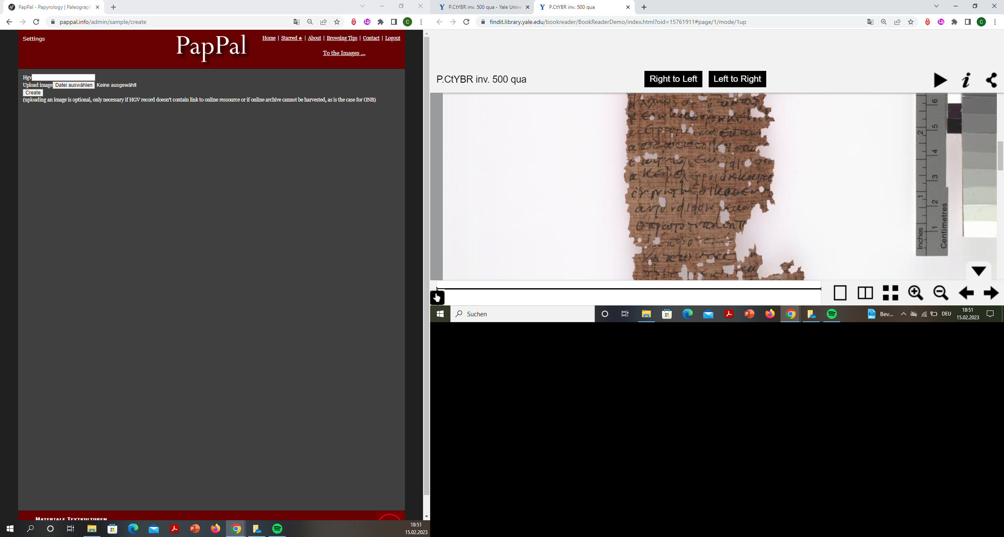Open tab search dropdown in Yale window
Image resolution: width=1004 pixels, height=537 pixels.
click(x=936, y=6)
